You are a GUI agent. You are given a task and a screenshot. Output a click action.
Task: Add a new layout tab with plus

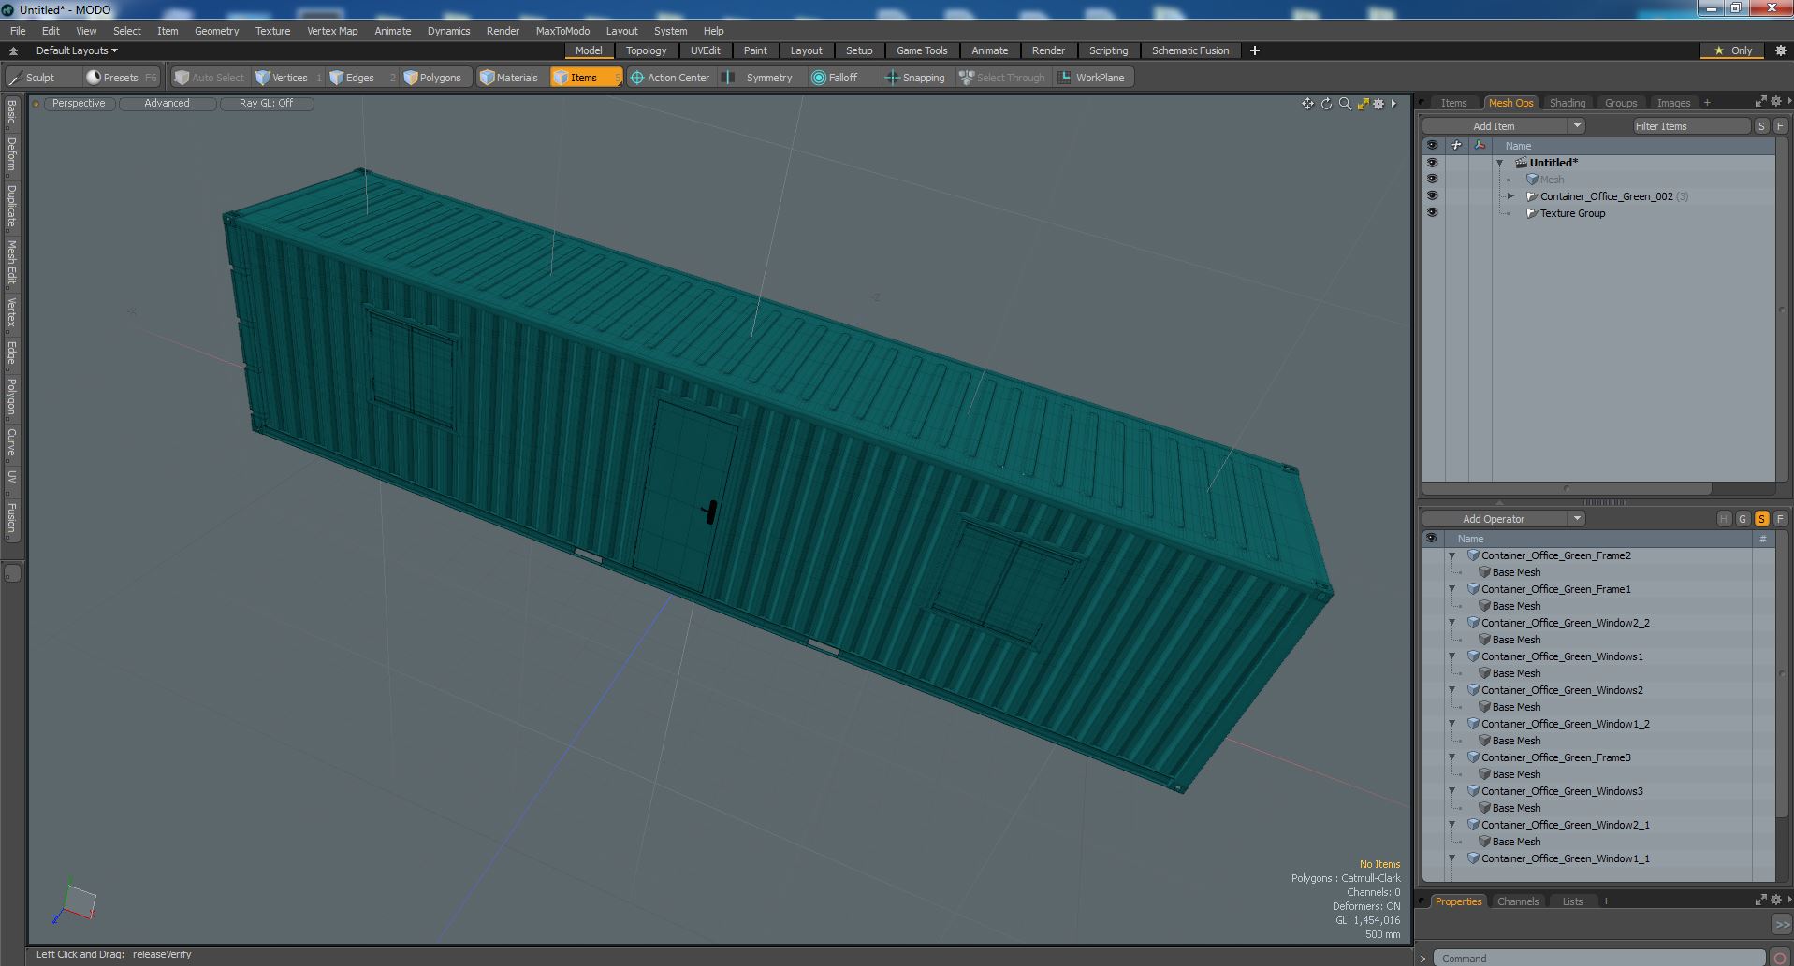pos(1254,50)
